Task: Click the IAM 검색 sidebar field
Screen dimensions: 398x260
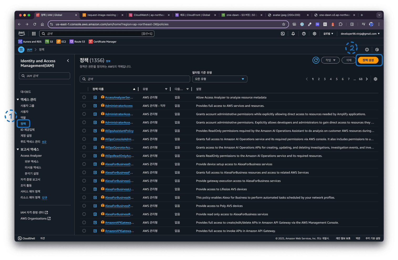Action: 44,76
